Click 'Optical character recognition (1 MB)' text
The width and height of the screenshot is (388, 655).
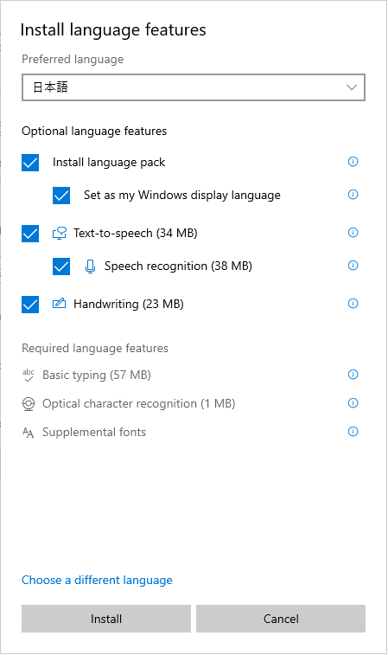pos(139,403)
